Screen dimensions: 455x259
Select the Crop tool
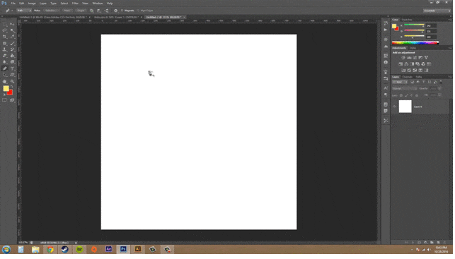[x=5, y=37]
